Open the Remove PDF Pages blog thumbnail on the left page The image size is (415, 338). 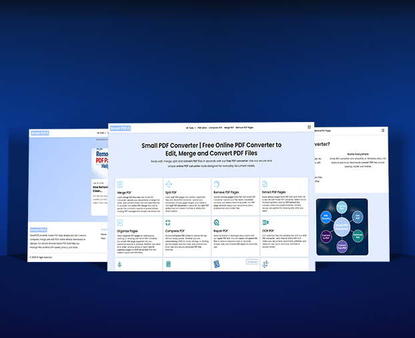click(100, 163)
